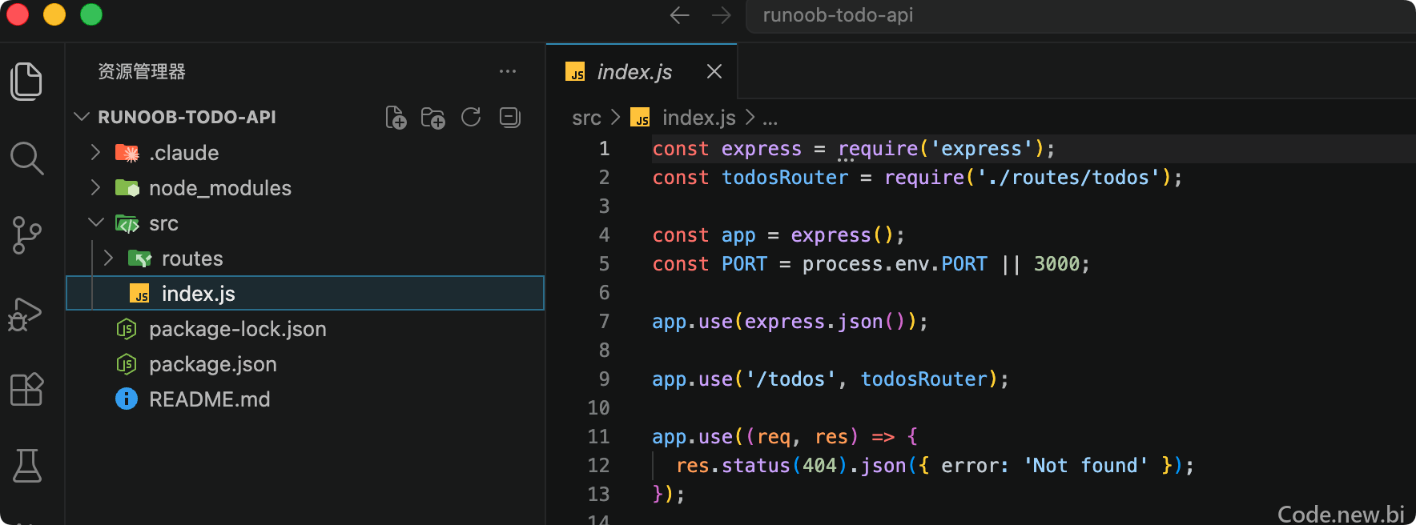The image size is (1416, 525).
Task: Click the 'Not found' error string
Action: point(1086,466)
